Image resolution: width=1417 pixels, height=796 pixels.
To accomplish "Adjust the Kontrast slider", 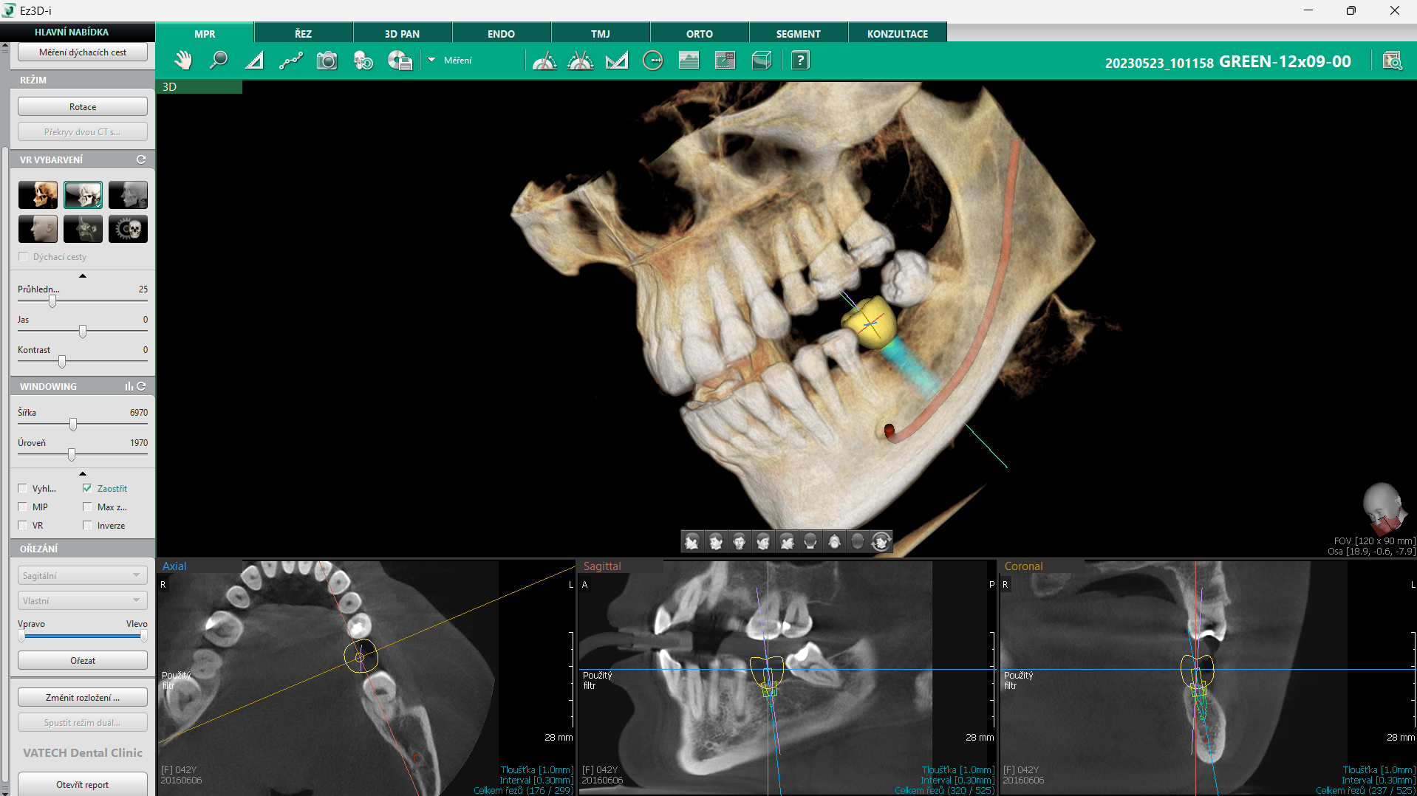I will point(62,362).
